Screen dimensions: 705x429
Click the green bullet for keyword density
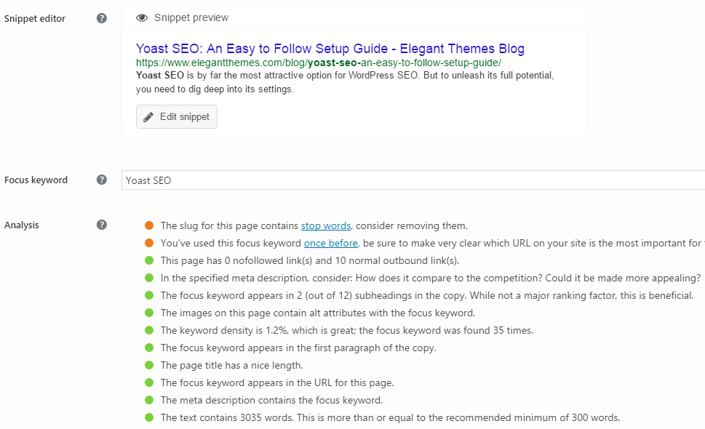149,330
